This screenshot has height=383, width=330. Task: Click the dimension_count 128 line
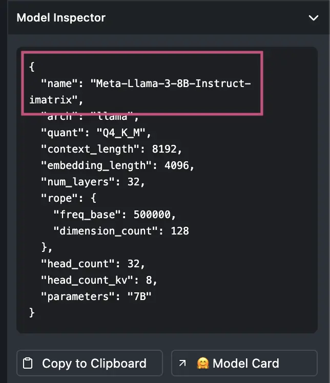(121, 231)
